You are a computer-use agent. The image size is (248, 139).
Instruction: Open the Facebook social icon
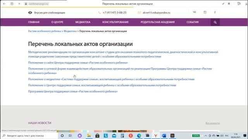(x=215, y=12)
